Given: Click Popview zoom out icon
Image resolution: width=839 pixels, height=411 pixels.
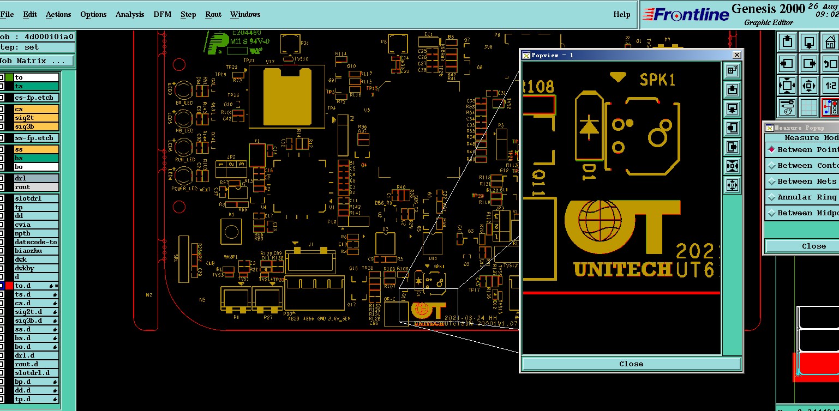Looking at the screenshot, I should pyautogui.click(x=732, y=185).
